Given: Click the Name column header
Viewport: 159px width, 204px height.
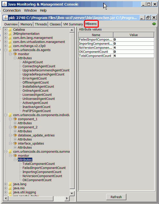Looking at the screenshot, I should tap(96, 35).
